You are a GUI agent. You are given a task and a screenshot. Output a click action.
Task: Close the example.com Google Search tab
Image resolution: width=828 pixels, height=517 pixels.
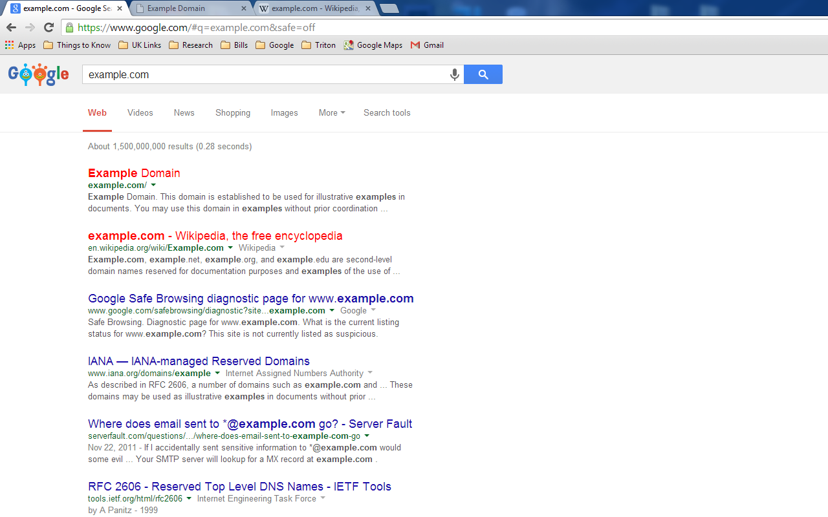[119, 8]
